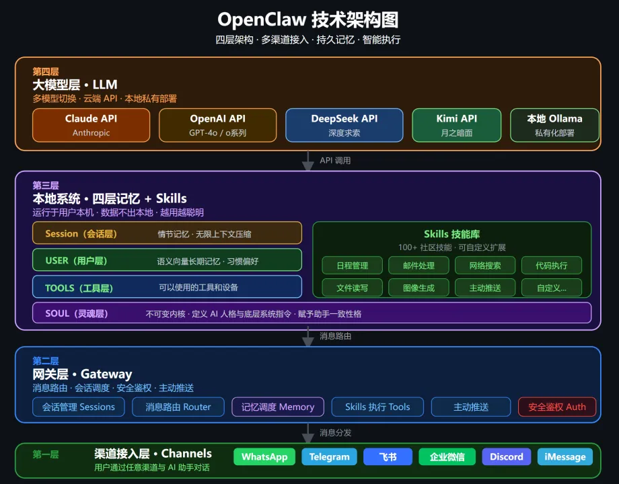Click the 第一层 label
Image resolution: width=619 pixels, height=484 pixels.
point(46,454)
